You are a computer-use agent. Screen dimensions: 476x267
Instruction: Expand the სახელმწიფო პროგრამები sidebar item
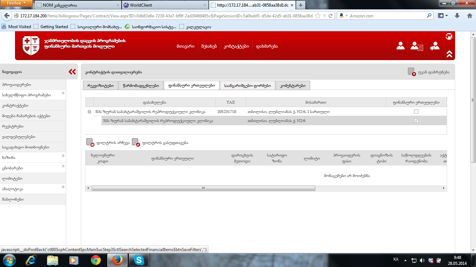click(63, 93)
